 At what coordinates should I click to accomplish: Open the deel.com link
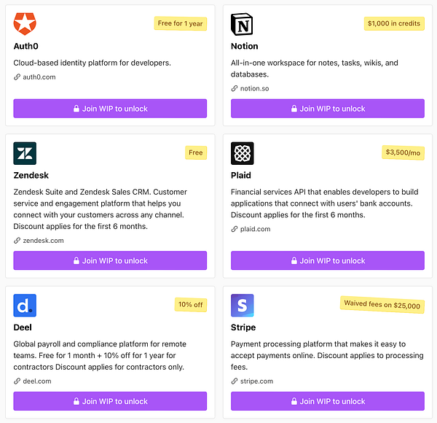click(38, 381)
